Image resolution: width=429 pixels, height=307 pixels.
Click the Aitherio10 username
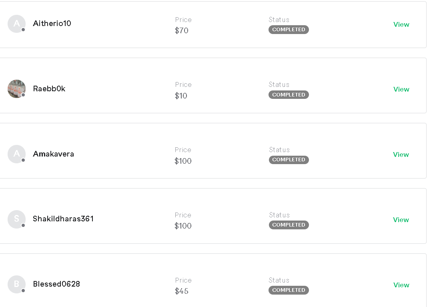point(52,24)
